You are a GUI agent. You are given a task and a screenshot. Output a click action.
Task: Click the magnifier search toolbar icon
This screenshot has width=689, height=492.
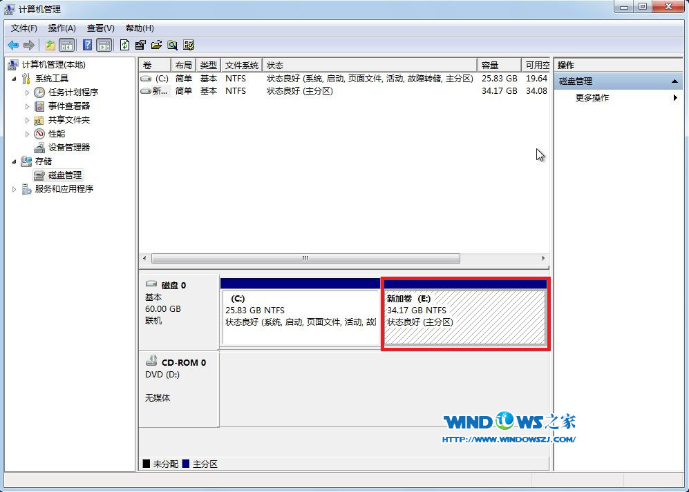173,45
